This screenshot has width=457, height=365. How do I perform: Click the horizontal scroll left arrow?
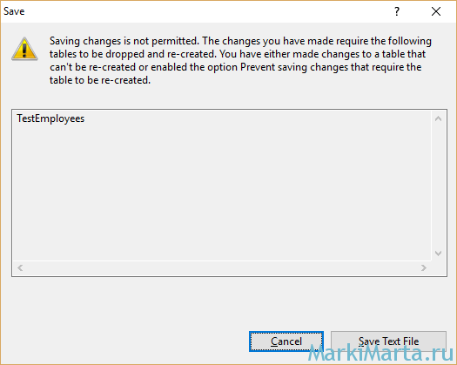[x=20, y=267]
